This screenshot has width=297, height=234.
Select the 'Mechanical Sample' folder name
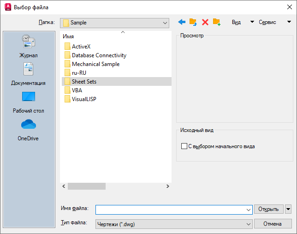[x=95, y=64]
